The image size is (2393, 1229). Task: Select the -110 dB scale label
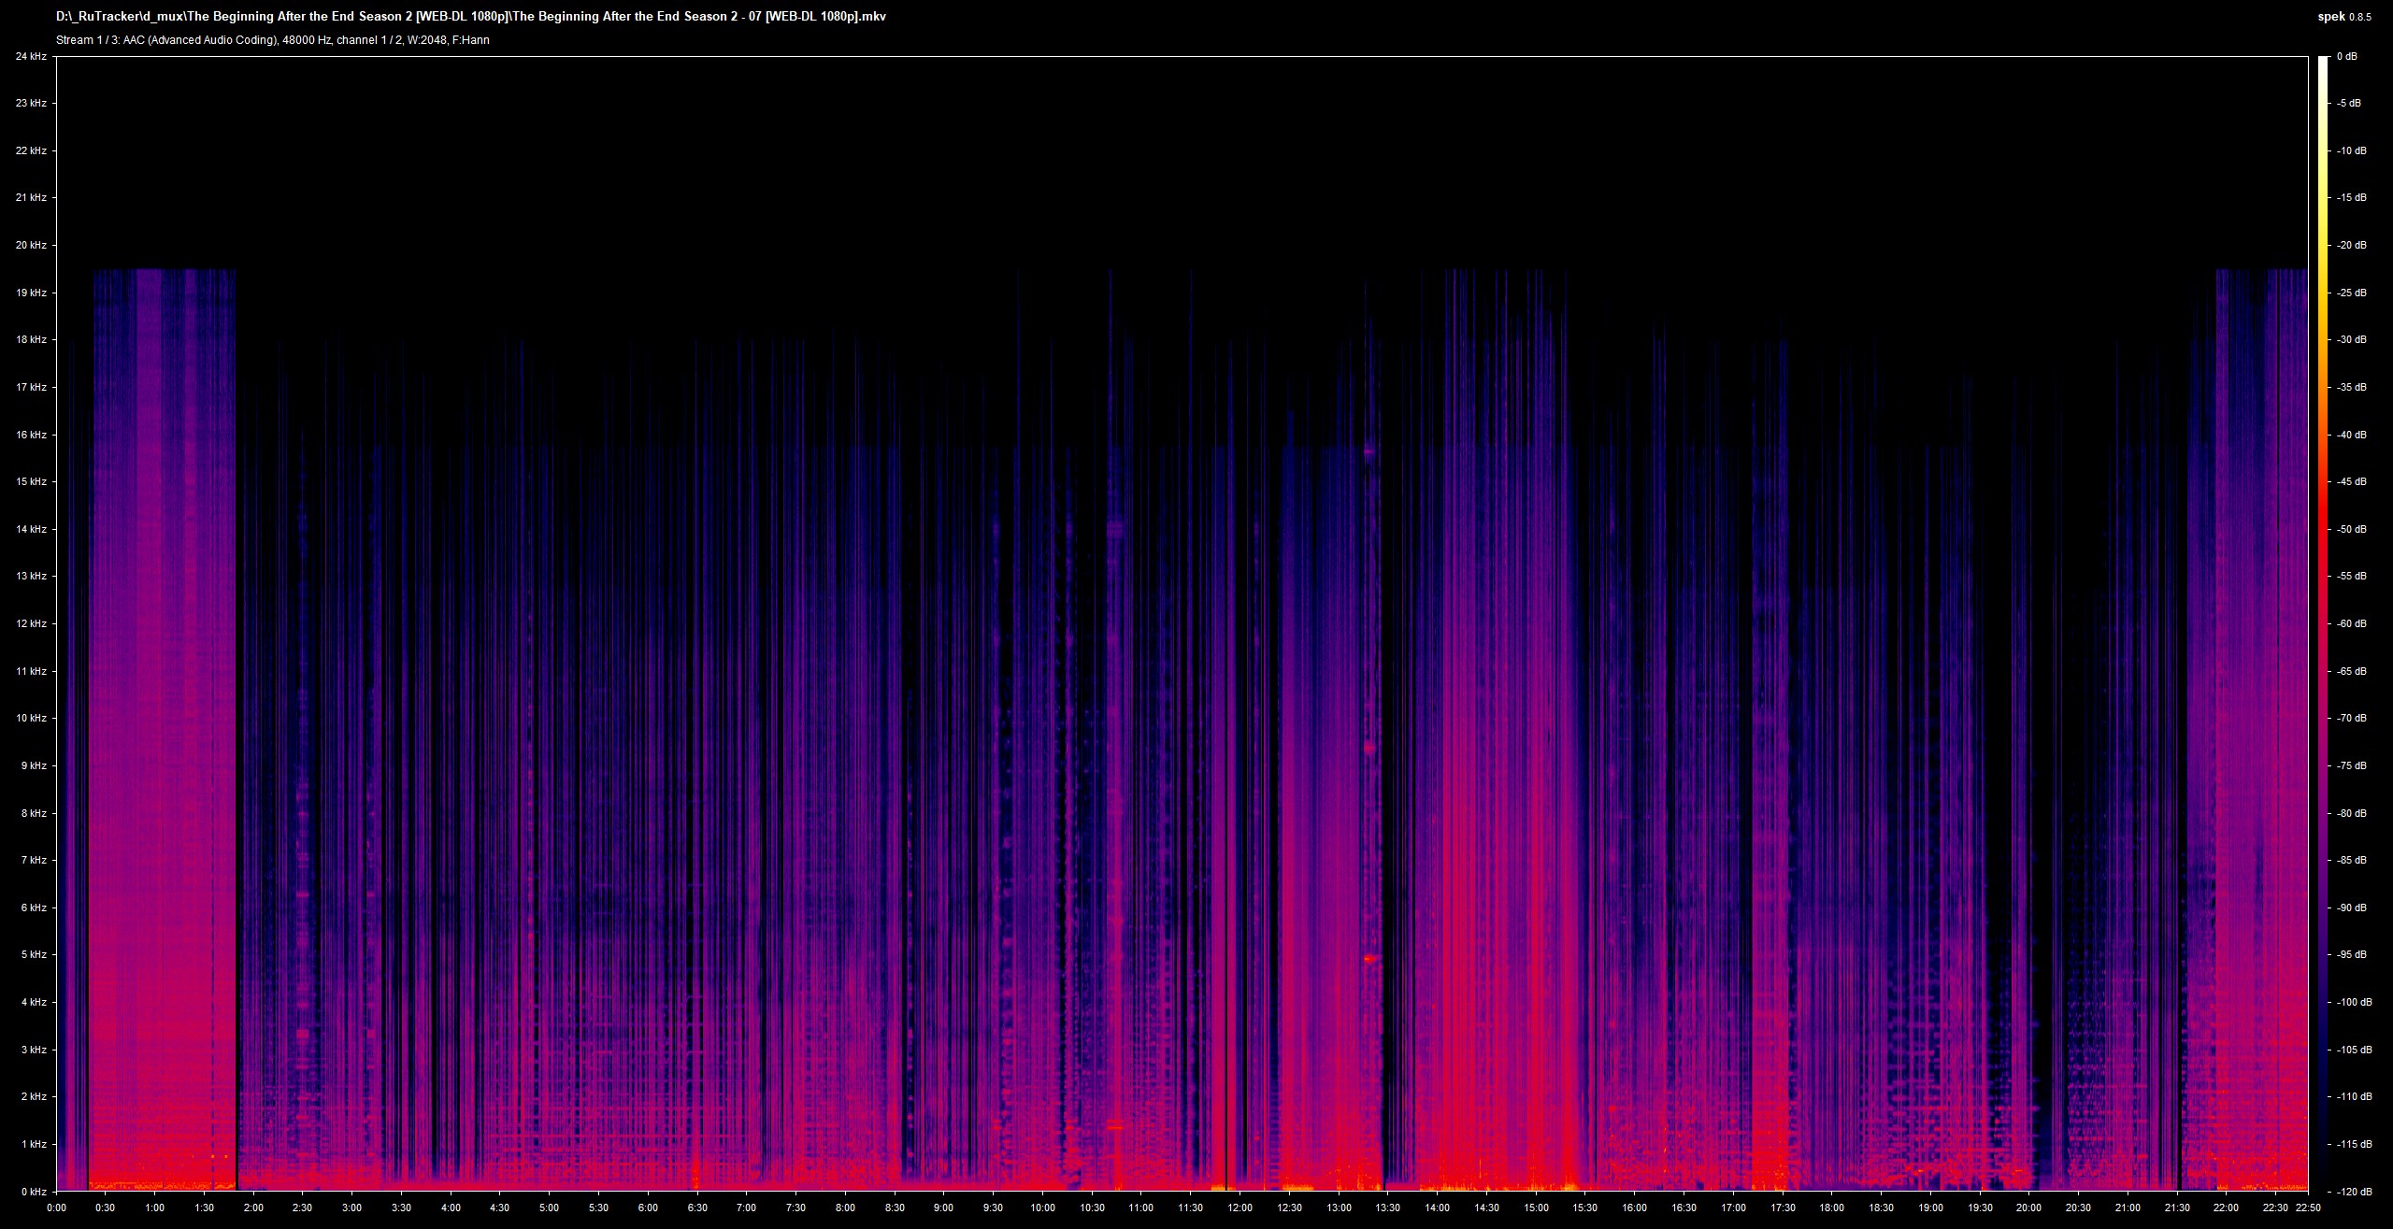[x=2354, y=1097]
